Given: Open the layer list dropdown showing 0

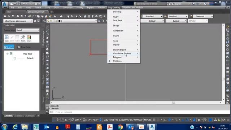Looking at the screenshot, I should pyautogui.click(x=72, y=21).
